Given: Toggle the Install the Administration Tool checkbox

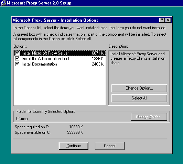Looking at the screenshot, I should (x=17, y=59).
